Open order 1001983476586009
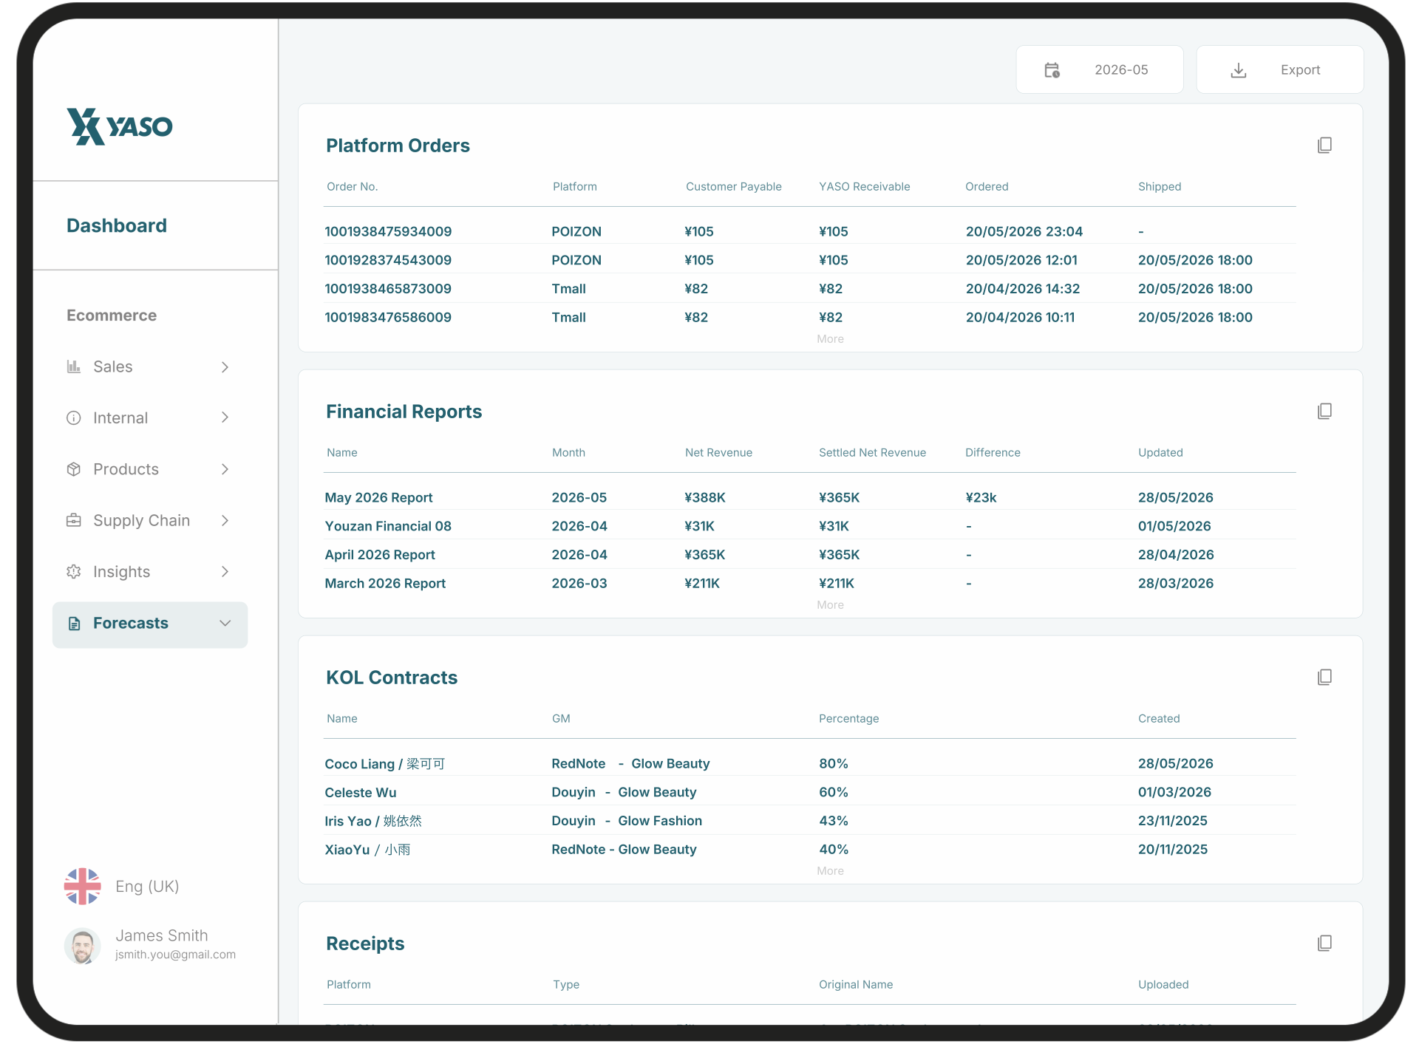This screenshot has width=1419, height=1044. (388, 318)
